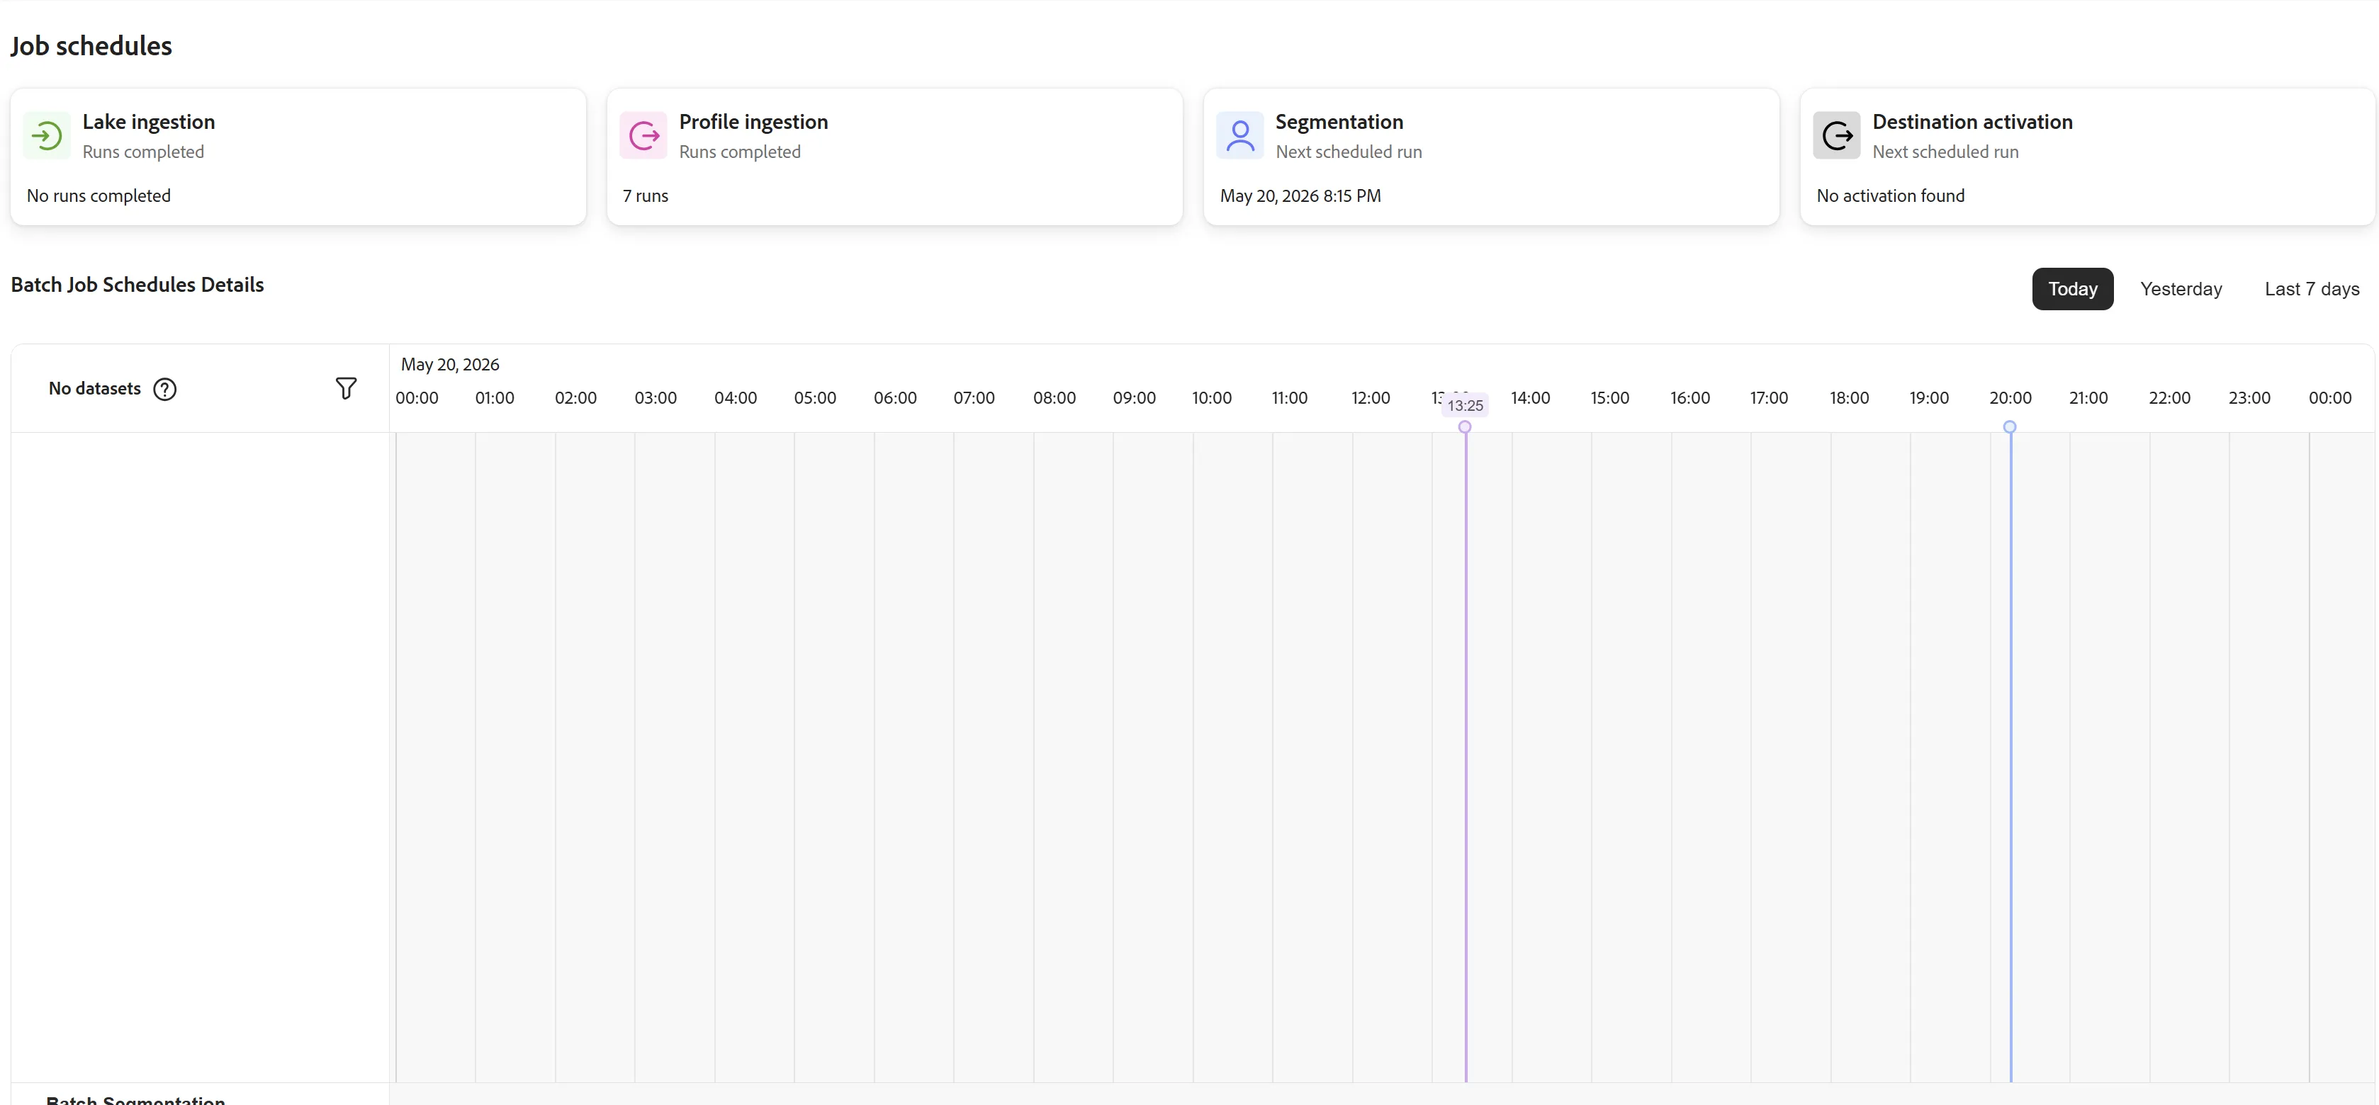Click the 'May 20, 2026' timeline date
Image resolution: width=2379 pixels, height=1105 pixels.
[x=450, y=365]
